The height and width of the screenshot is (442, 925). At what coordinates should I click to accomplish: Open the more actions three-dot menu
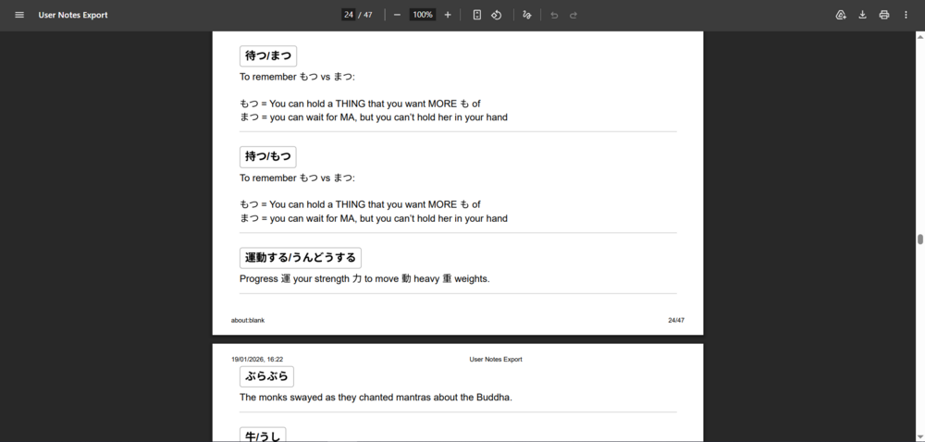click(906, 15)
